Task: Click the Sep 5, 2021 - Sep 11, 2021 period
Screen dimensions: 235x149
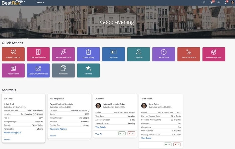Action: coord(169,112)
